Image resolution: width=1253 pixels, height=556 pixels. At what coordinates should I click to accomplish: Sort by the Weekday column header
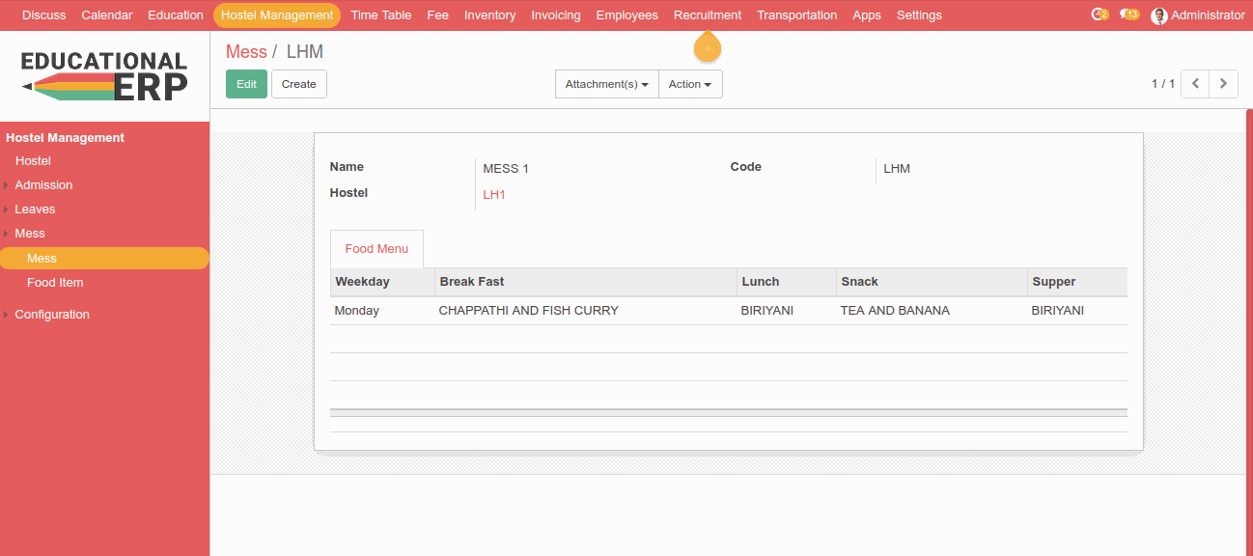pyautogui.click(x=362, y=282)
